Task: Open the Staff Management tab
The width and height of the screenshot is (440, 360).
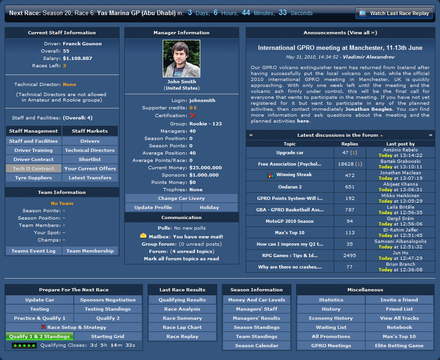Action: (x=33, y=131)
